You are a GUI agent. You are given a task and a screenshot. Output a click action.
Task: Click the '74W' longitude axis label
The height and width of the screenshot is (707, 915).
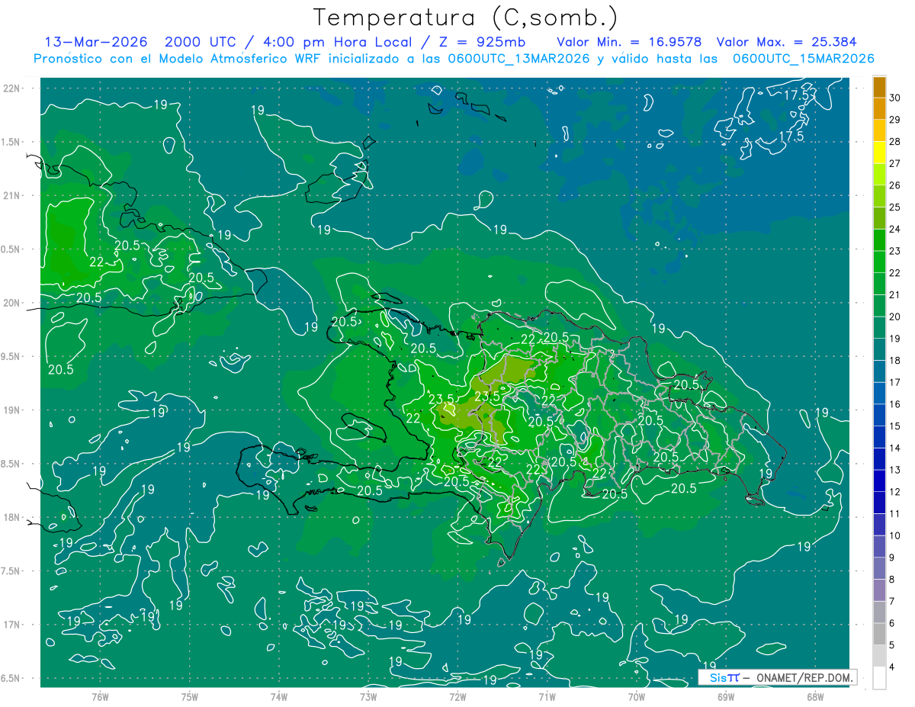click(279, 697)
